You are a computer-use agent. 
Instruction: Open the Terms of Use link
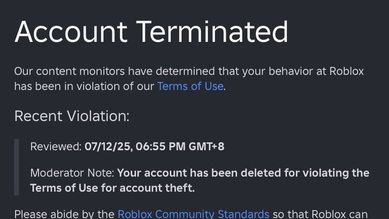190,87
